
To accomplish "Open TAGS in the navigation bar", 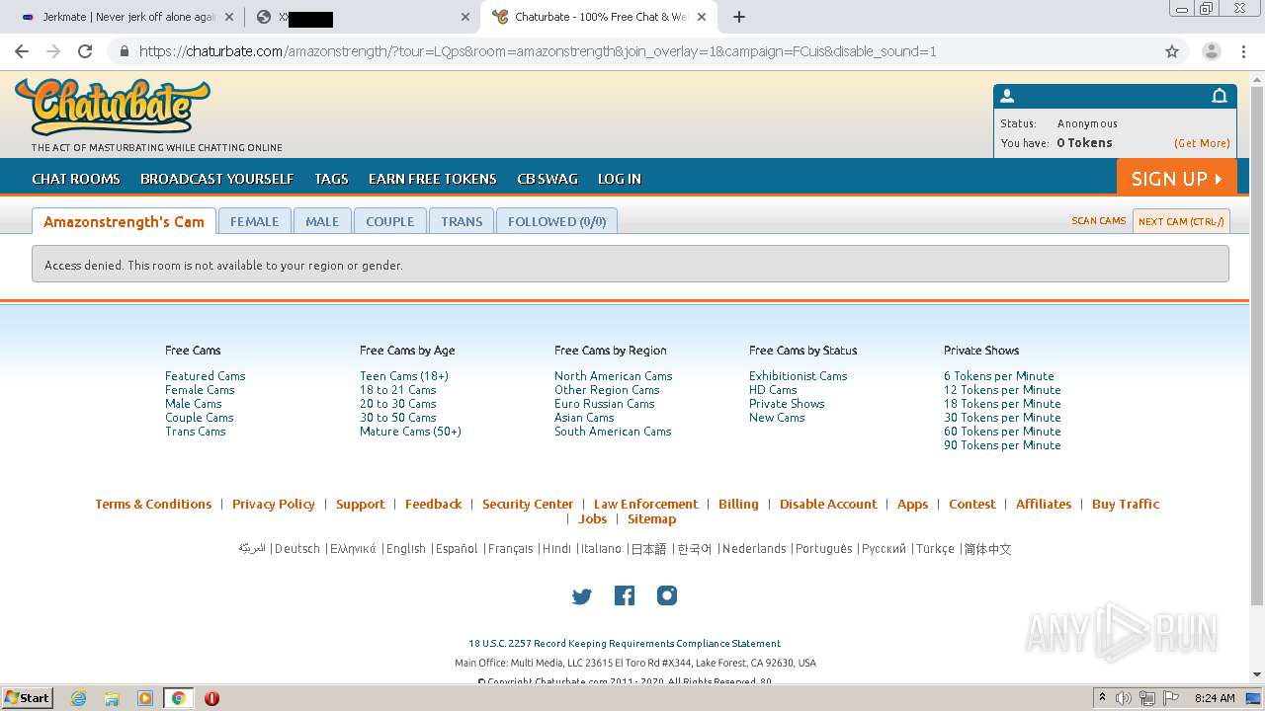I will 331,179.
